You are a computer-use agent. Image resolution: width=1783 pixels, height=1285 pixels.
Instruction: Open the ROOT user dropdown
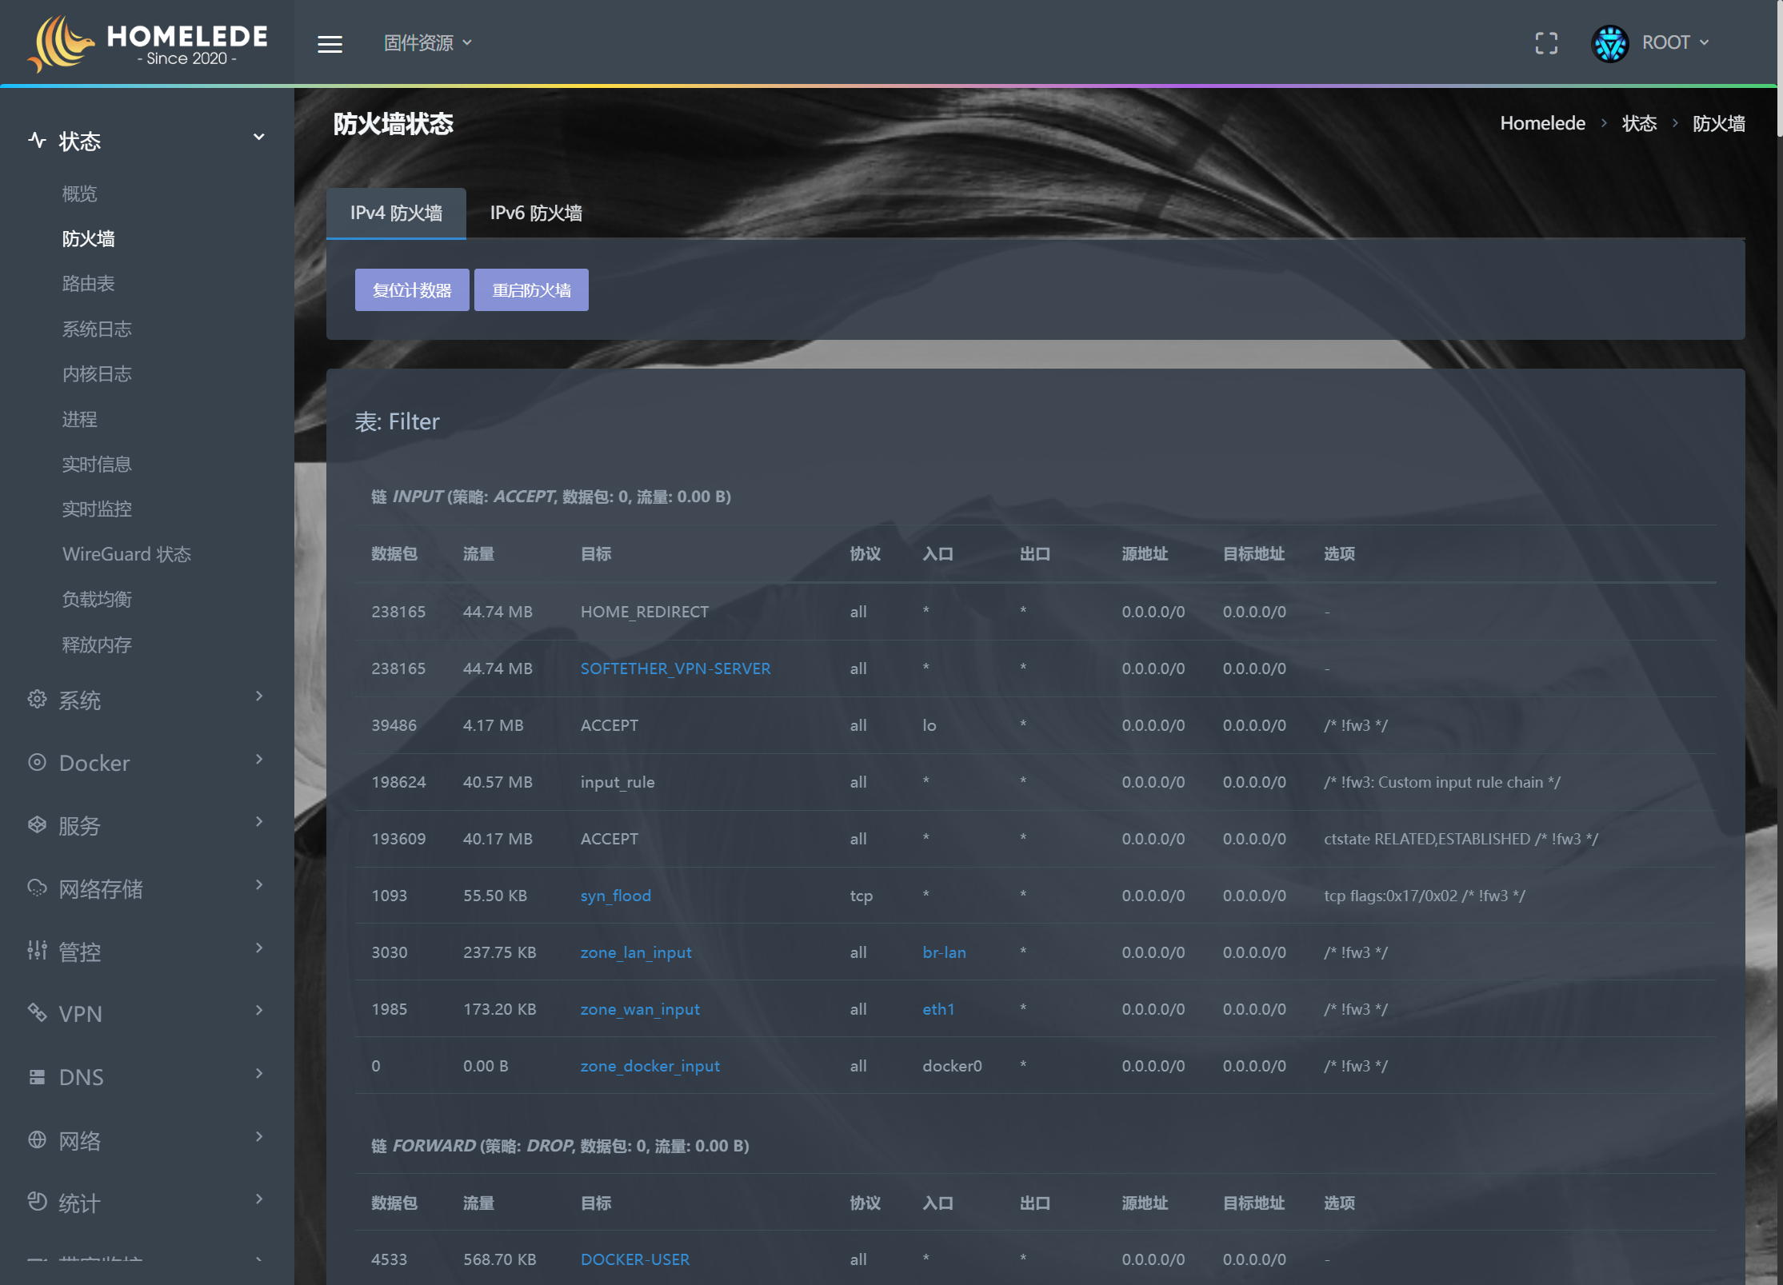(1676, 42)
